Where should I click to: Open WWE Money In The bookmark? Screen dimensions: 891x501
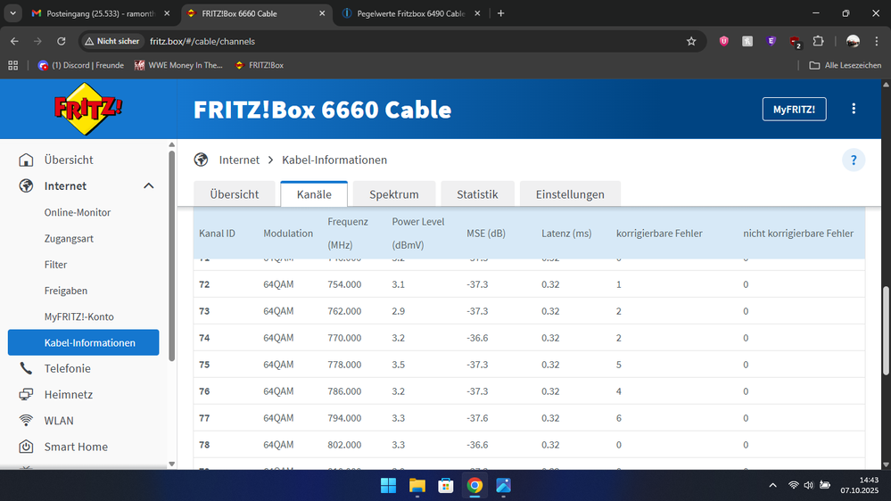(177, 65)
